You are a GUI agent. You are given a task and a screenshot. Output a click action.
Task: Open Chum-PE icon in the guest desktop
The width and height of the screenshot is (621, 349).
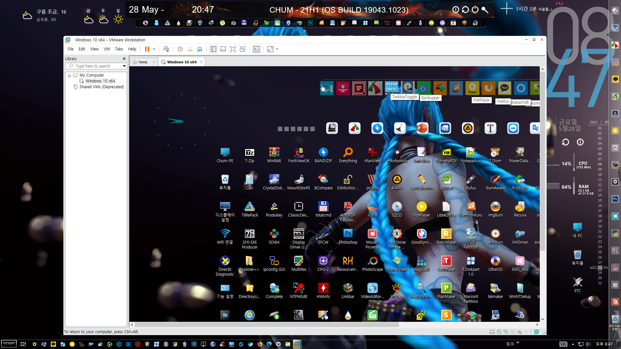[225, 155]
